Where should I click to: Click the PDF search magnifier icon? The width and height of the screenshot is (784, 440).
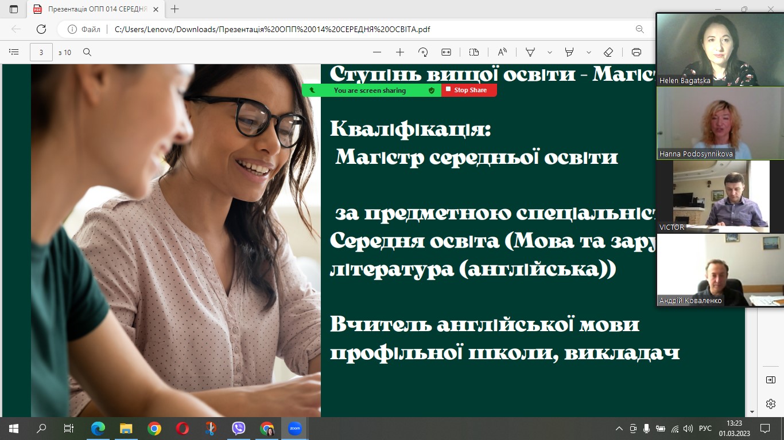(x=87, y=52)
